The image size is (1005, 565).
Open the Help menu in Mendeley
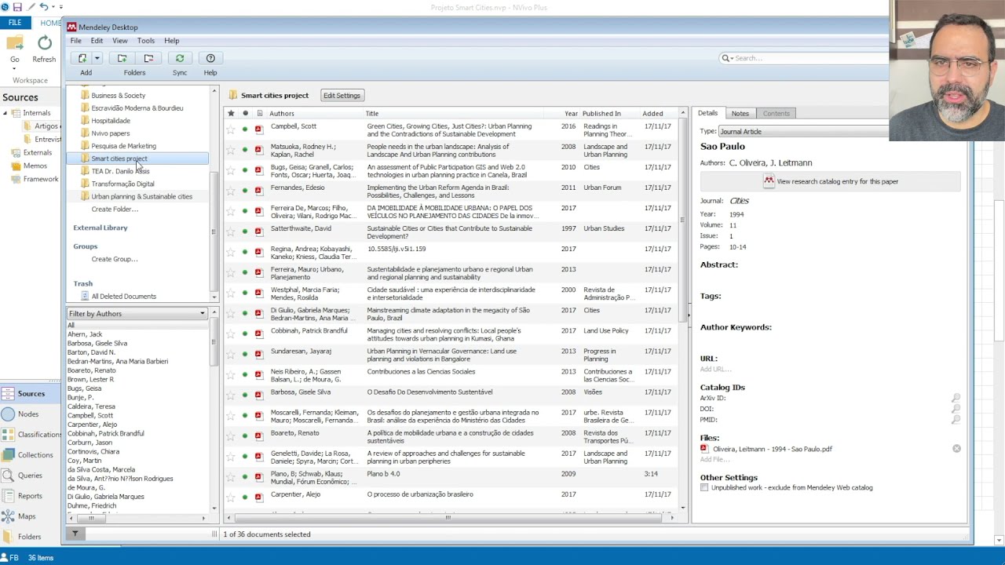pyautogui.click(x=171, y=41)
